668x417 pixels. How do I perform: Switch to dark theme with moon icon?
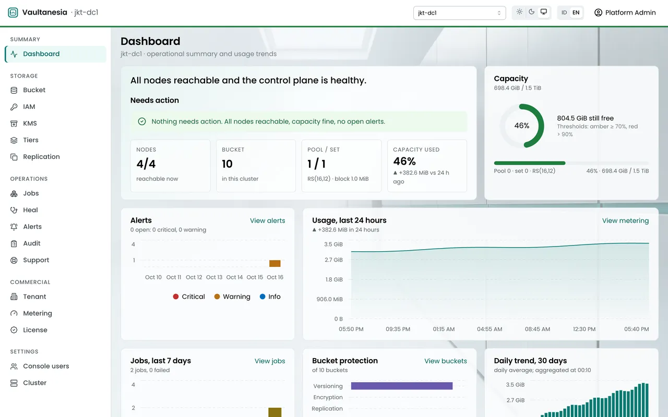coord(532,12)
